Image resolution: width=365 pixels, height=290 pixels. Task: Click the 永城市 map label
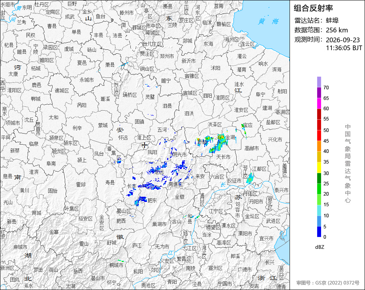point(87,80)
